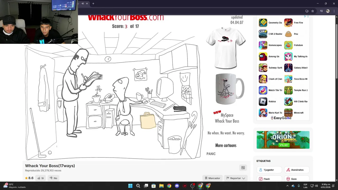Click the telephone on the desk
The width and height of the screenshot is (338, 190).
point(109,98)
